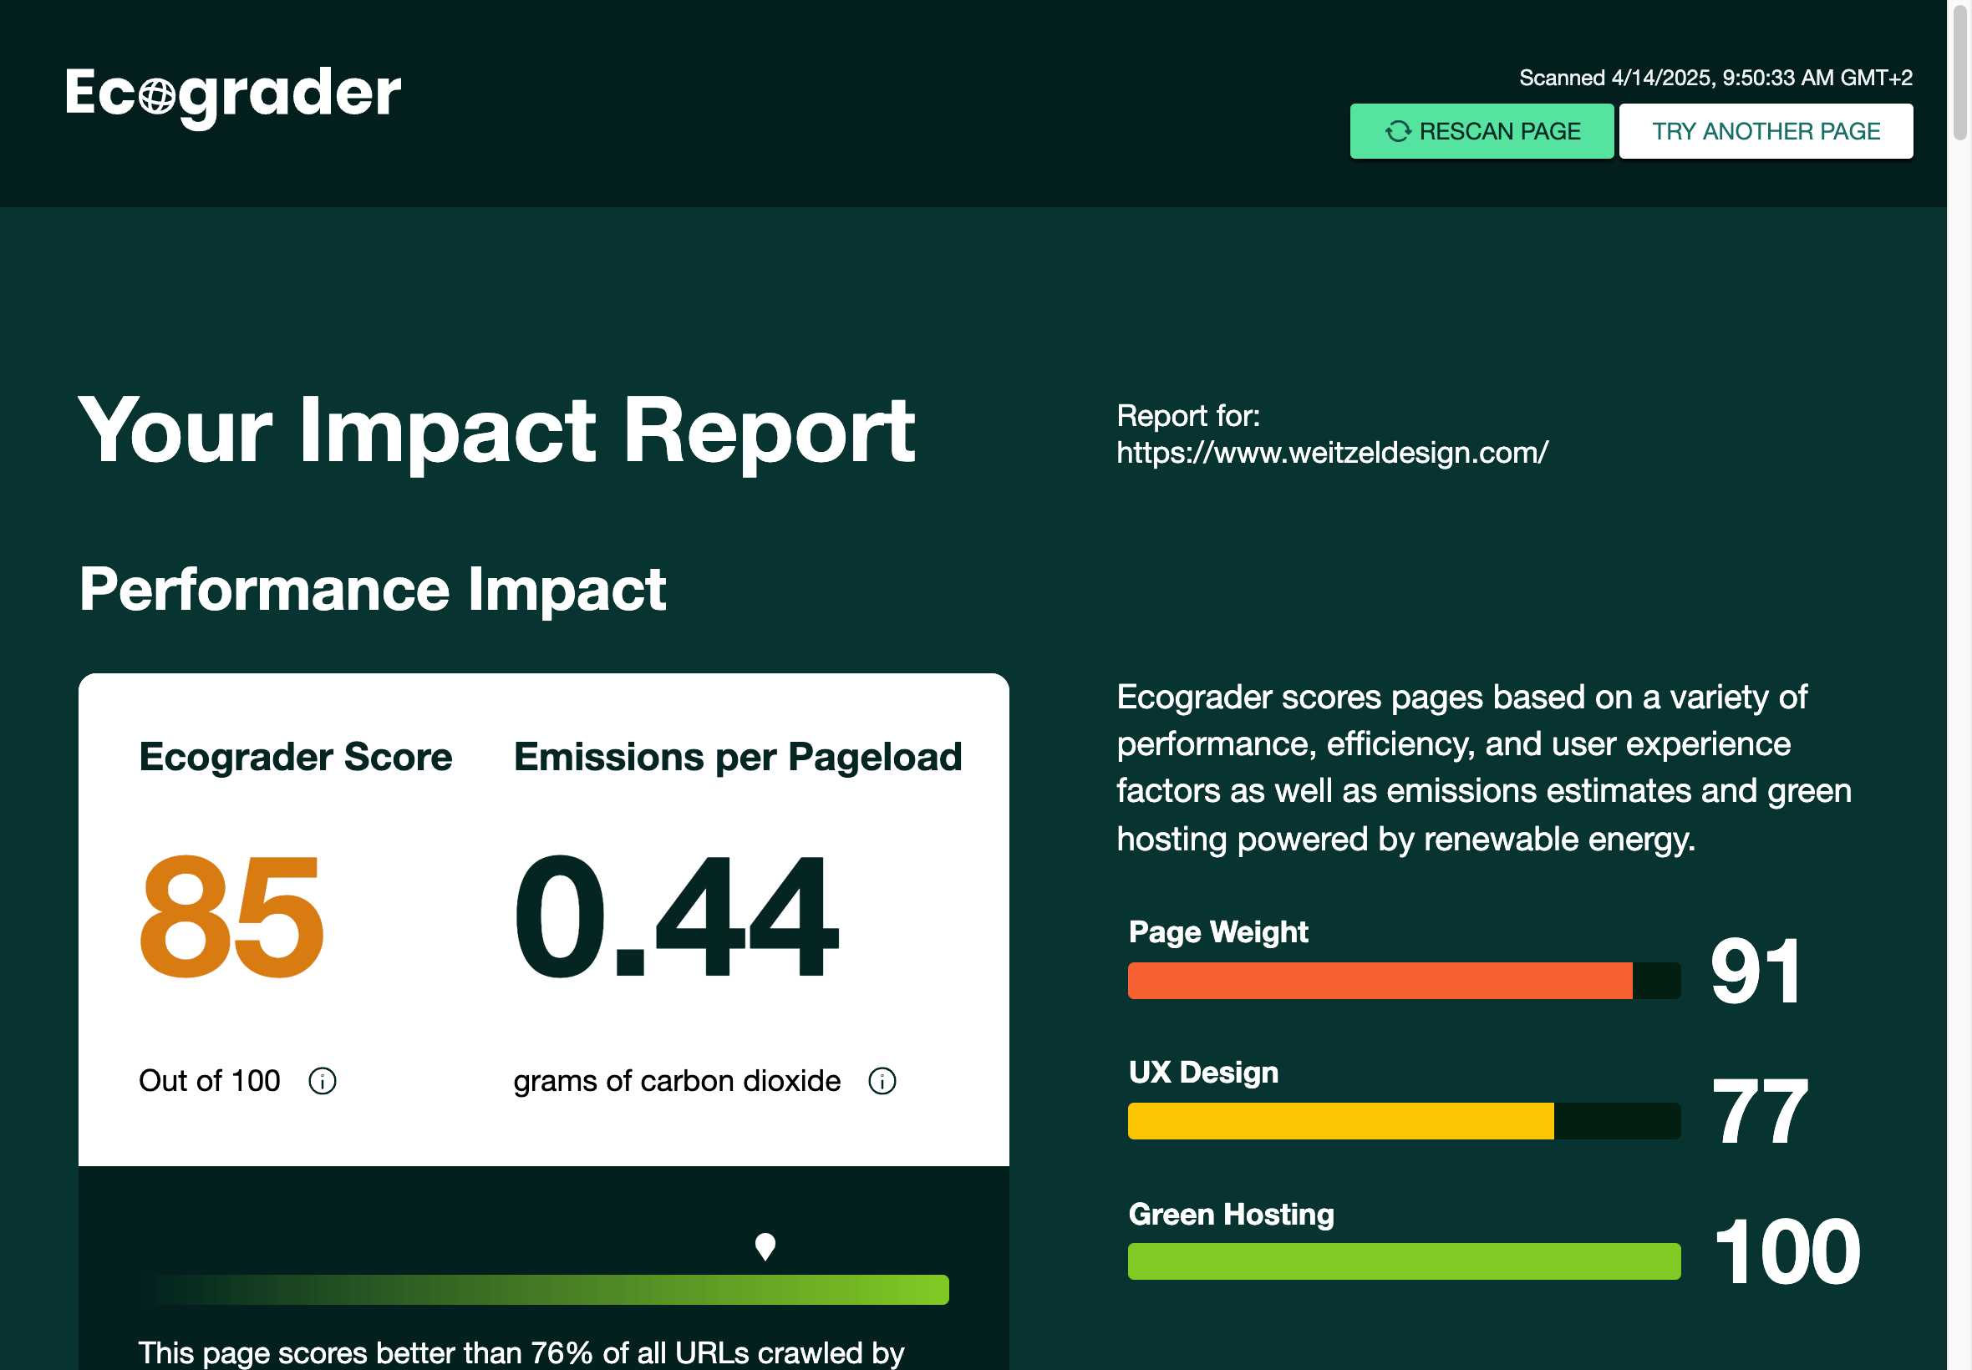Viewport: 1972px width, 1370px height.
Task: Click the Performance Impact heading
Action: (x=373, y=590)
